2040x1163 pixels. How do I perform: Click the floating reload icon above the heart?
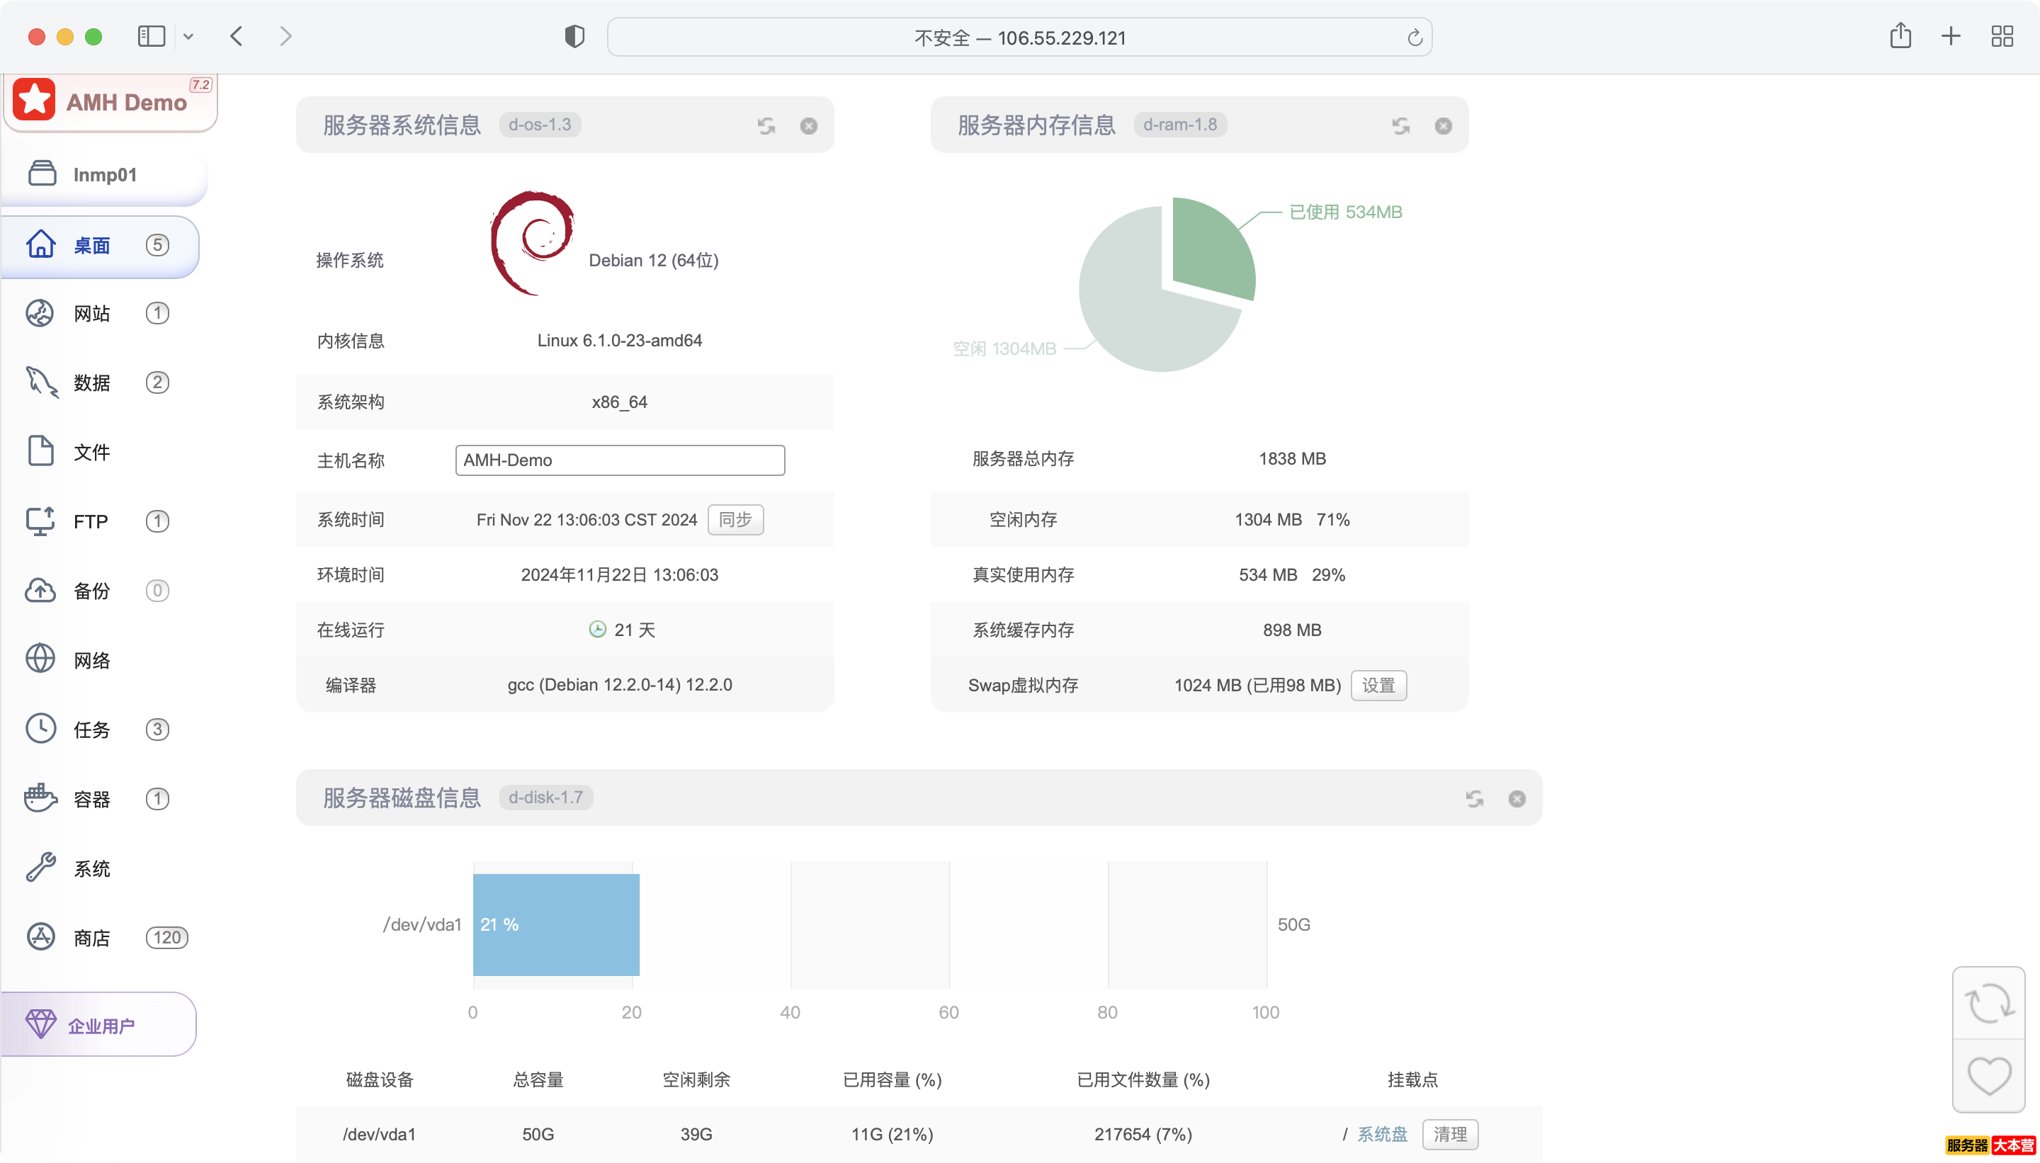pyautogui.click(x=1988, y=1003)
